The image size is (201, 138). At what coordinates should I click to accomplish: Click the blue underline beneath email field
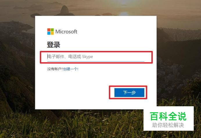[96, 61]
